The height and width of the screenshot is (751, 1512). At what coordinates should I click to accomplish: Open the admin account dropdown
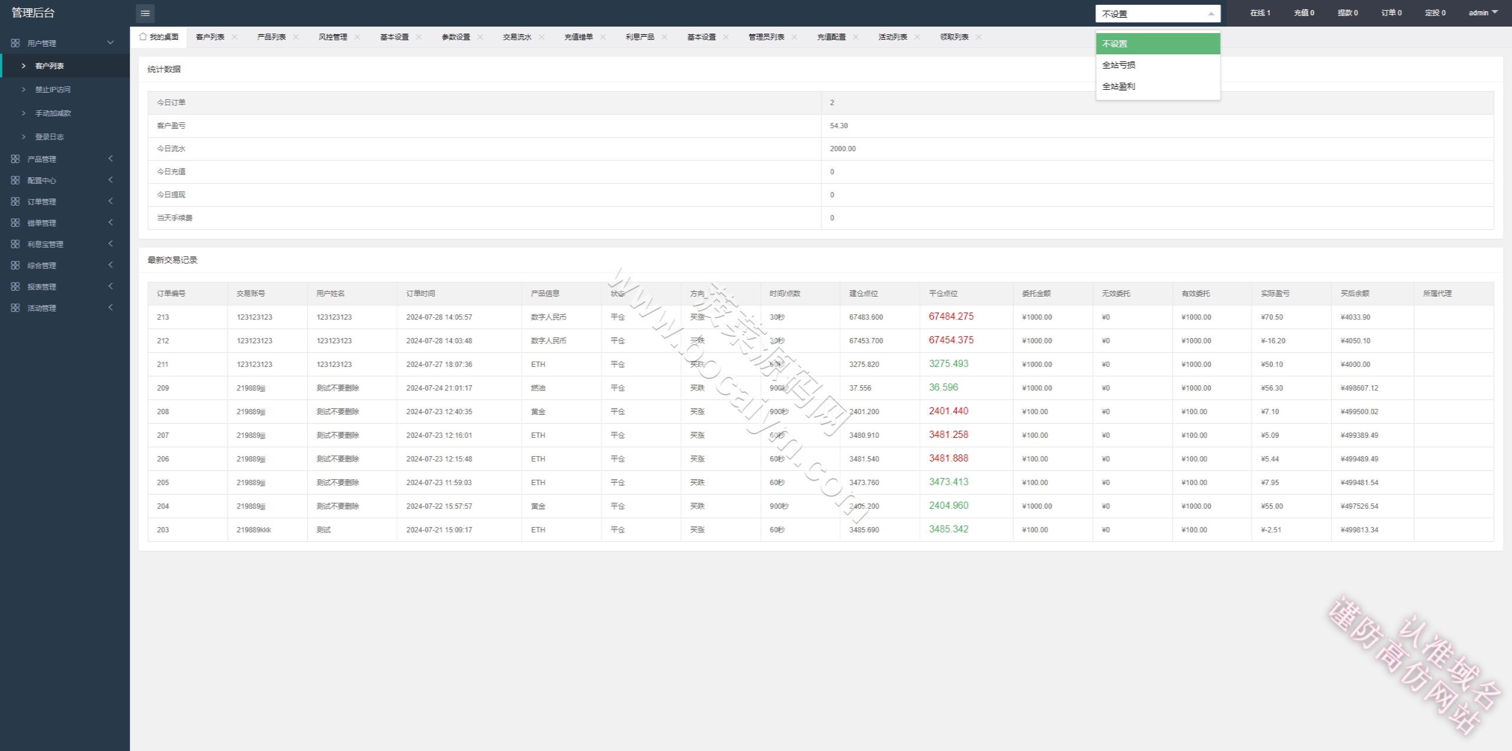pos(1483,13)
